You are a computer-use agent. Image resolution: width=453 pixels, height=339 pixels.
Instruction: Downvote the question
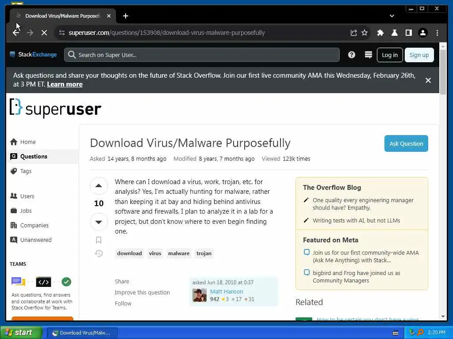[99, 222]
